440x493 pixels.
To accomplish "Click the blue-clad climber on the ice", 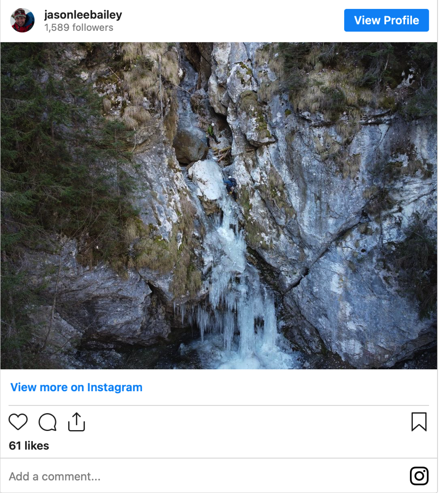I will (x=230, y=186).
